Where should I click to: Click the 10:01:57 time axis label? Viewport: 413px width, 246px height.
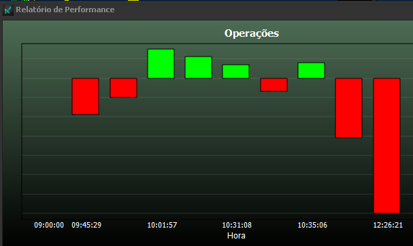(162, 225)
